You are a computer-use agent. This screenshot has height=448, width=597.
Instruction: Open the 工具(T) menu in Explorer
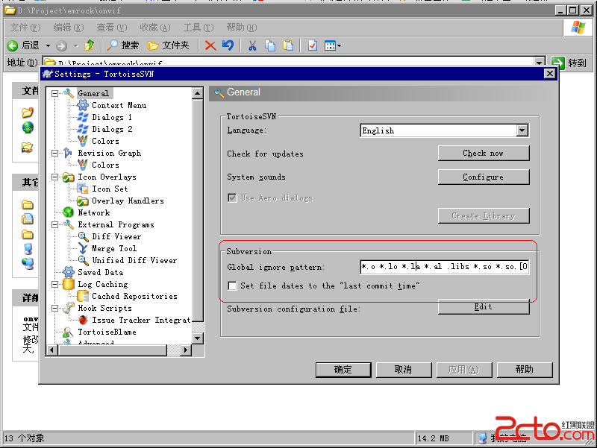pos(199,28)
